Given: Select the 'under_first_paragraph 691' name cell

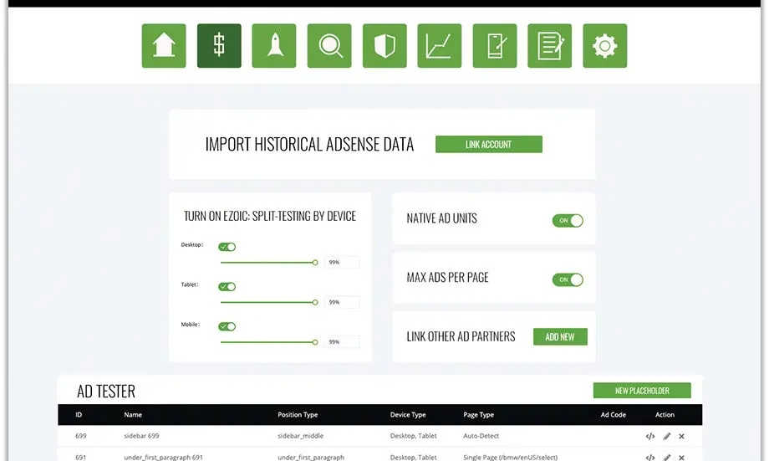Looking at the screenshot, I should [163, 457].
